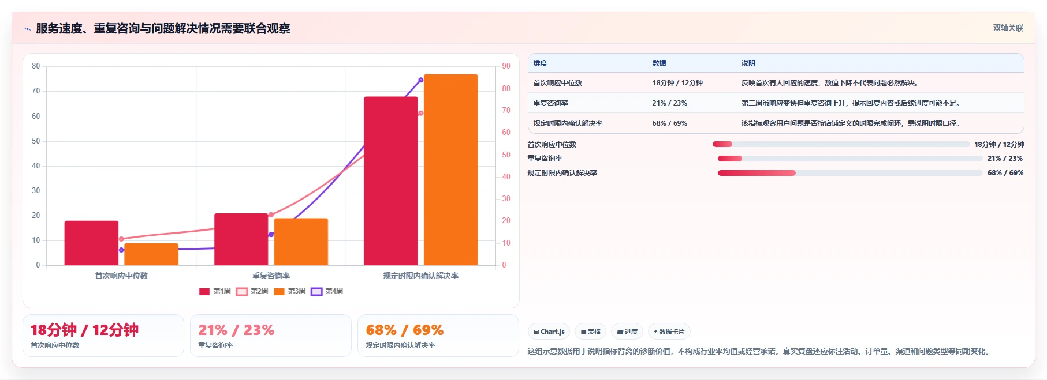Click the panel title 服务速度、重复咨询与问题解决情况需要联合观察
Image resolution: width=1047 pixels, height=380 pixels.
[x=163, y=29]
